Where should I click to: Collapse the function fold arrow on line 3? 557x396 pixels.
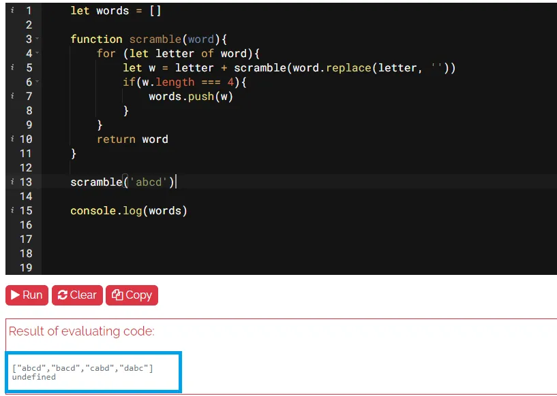click(37, 39)
